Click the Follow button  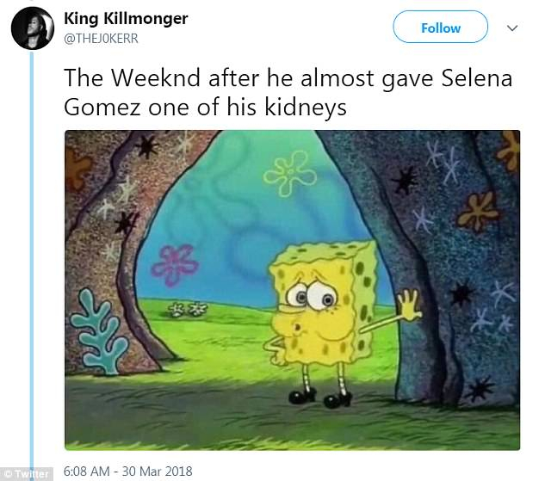[x=440, y=27]
